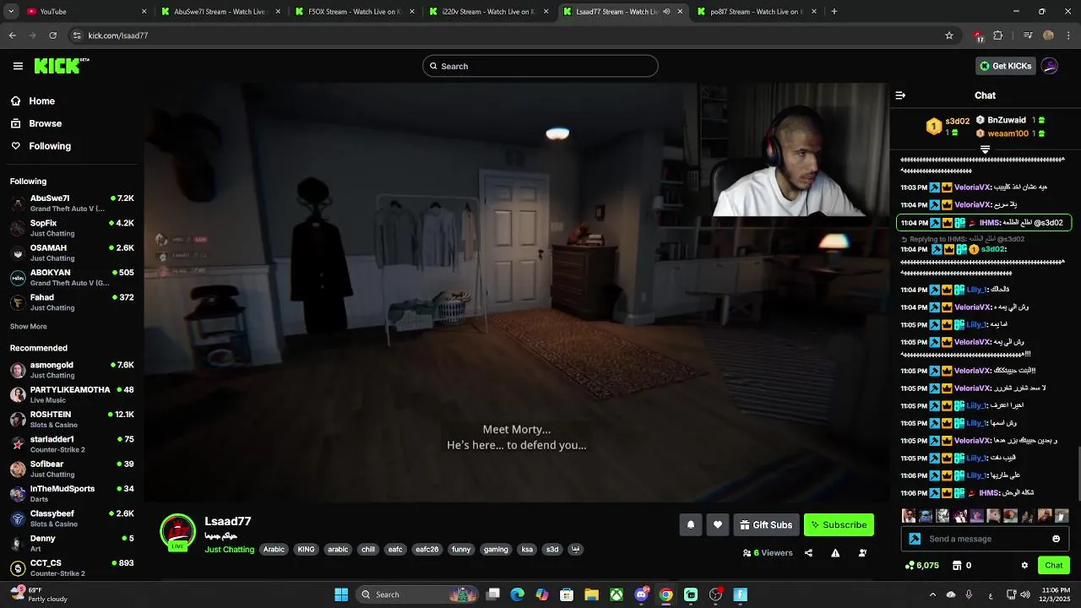Click the chat scrollbar
1081x608 pixels.
coord(1078,473)
